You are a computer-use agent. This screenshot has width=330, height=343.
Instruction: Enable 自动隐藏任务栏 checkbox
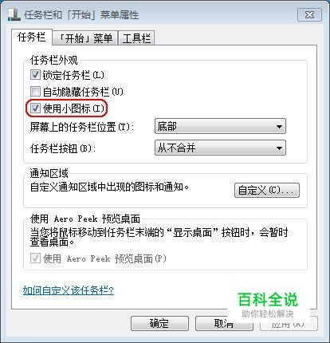point(35,92)
